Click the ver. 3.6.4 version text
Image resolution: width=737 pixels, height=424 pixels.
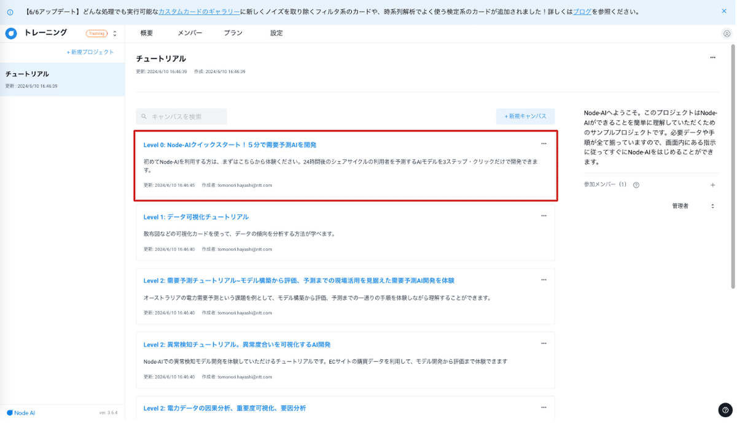108,413
